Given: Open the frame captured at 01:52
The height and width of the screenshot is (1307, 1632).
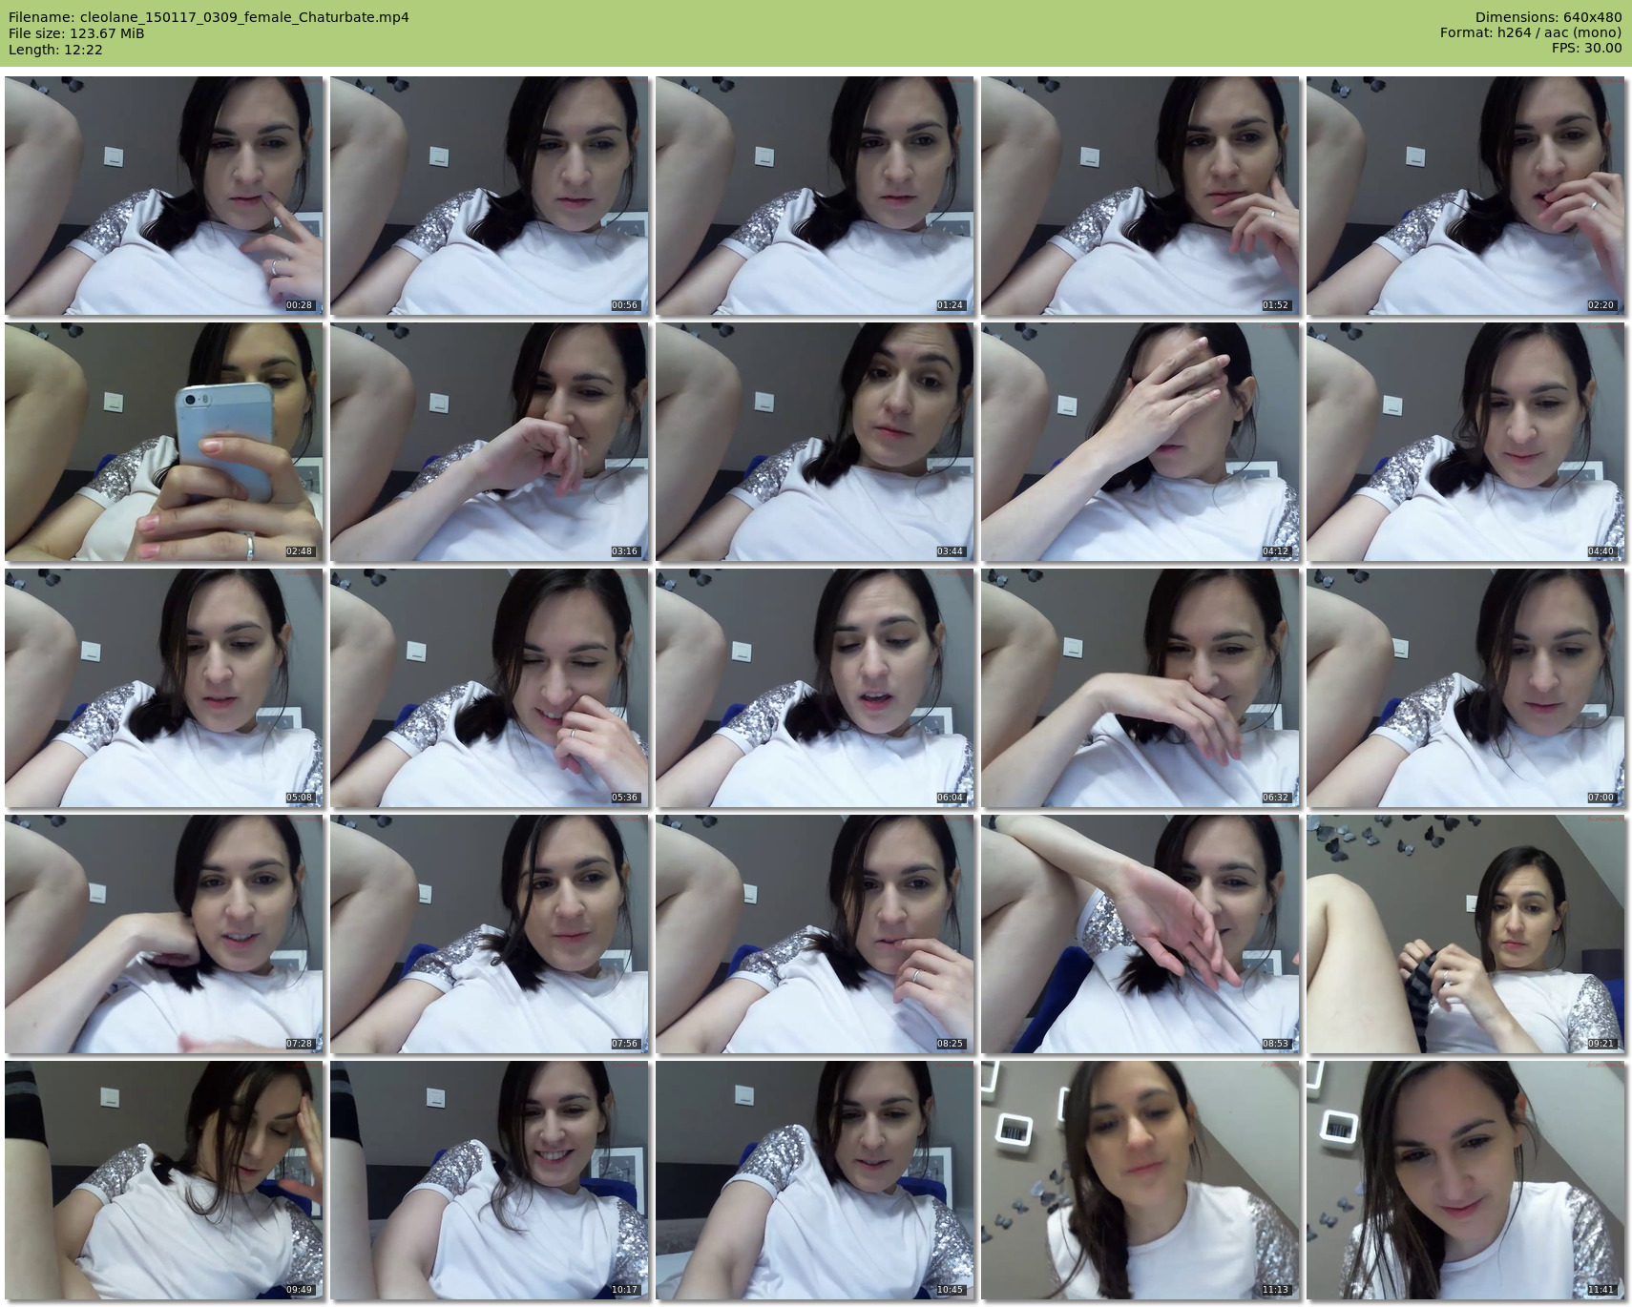Looking at the screenshot, I should pyautogui.click(x=1140, y=196).
